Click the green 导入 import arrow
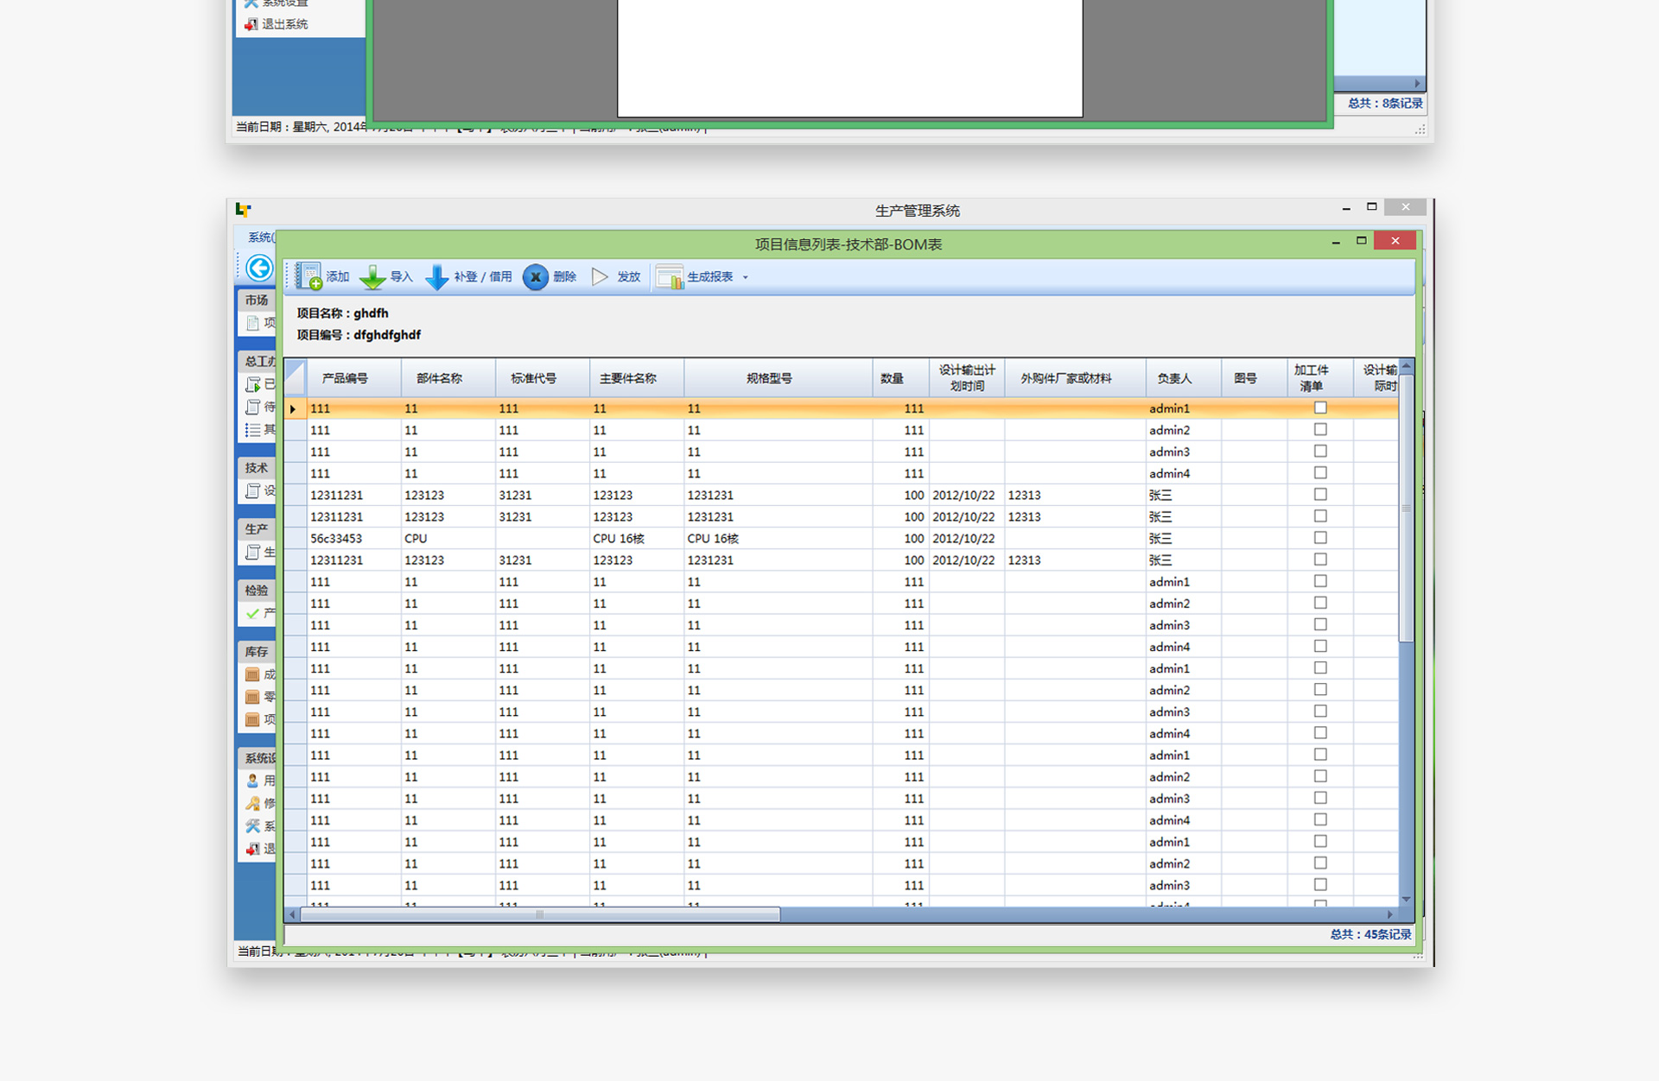This screenshot has width=1659, height=1081. pos(372,277)
